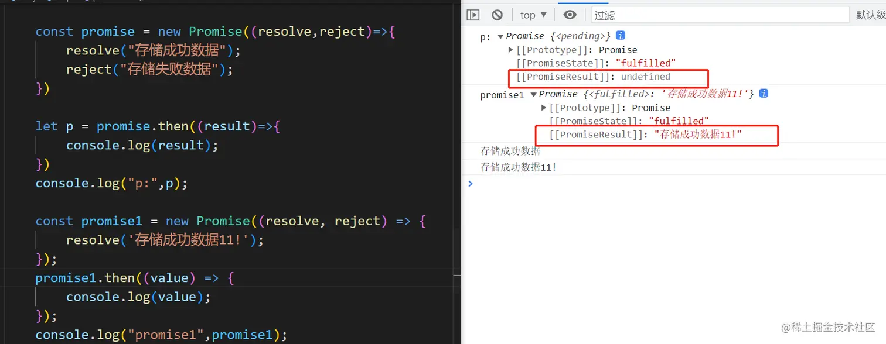Click the resolve('存储成功数据11!') line in the editor
Image resolution: width=886 pixels, height=344 pixels.
coord(165,240)
